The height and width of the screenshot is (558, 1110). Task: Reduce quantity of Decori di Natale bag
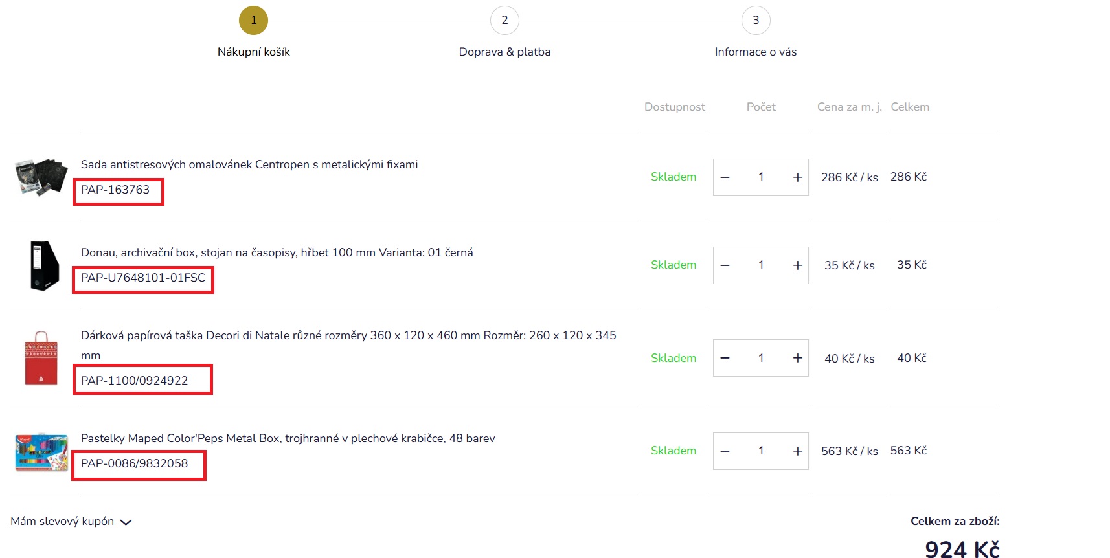coord(725,358)
